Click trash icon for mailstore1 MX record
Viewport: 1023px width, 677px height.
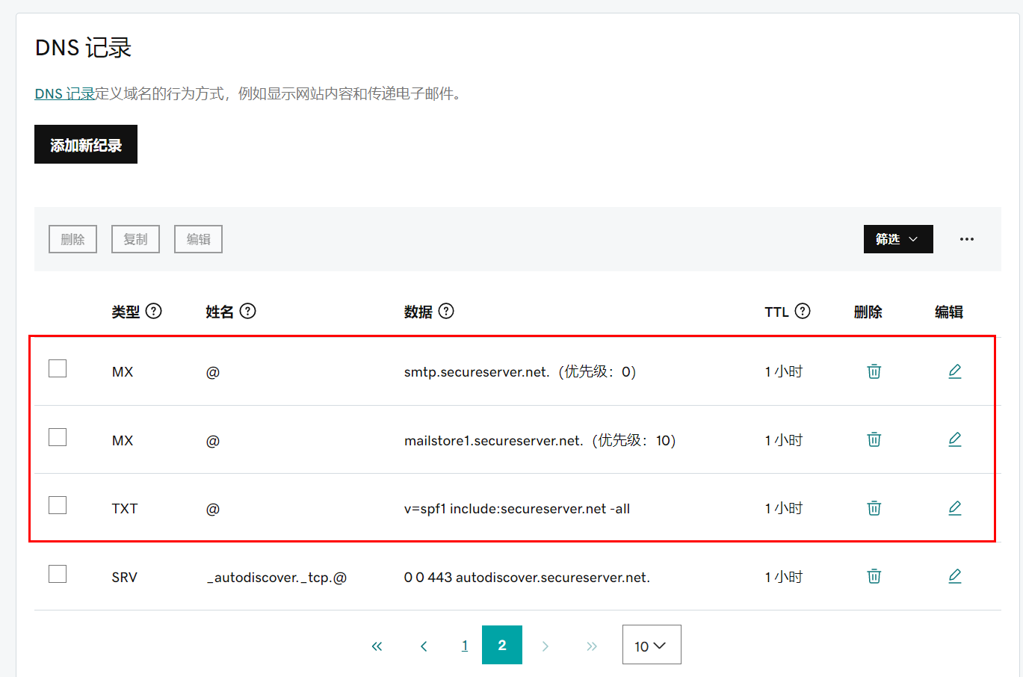point(874,439)
